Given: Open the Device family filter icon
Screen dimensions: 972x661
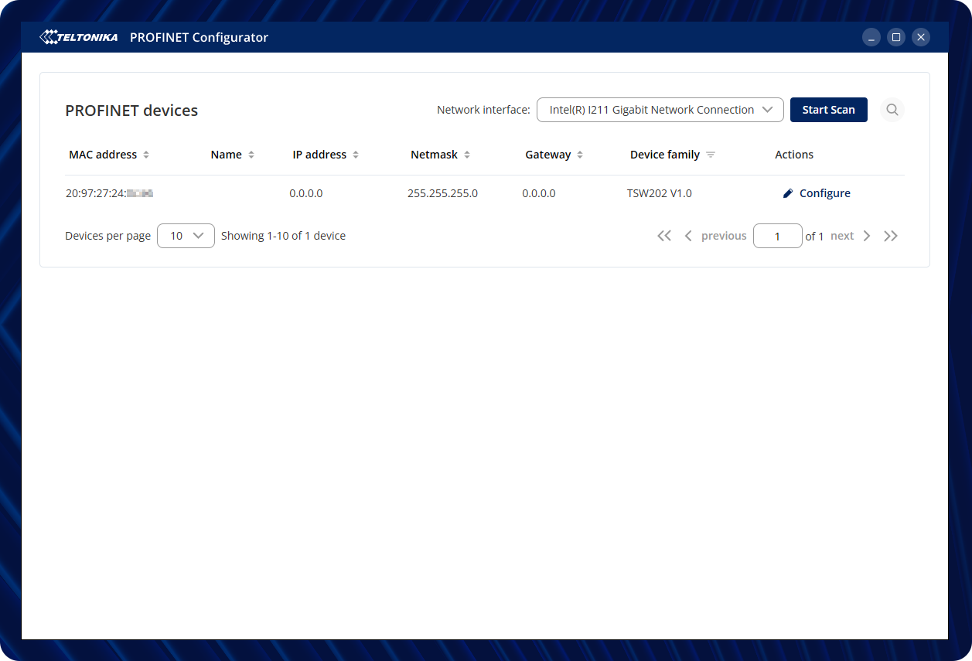Looking at the screenshot, I should click(711, 155).
